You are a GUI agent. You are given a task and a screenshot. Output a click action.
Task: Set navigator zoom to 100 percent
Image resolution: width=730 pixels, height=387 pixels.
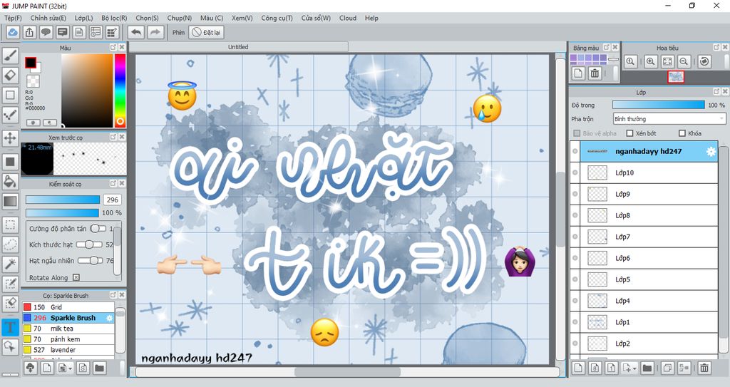pos(630,61)
